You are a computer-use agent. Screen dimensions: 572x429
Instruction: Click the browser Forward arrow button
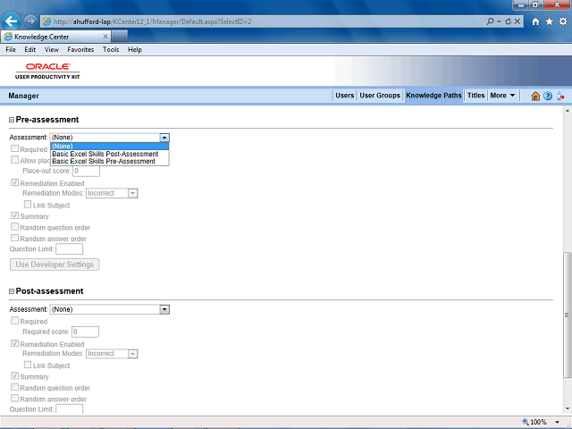[x=30, y=21]
